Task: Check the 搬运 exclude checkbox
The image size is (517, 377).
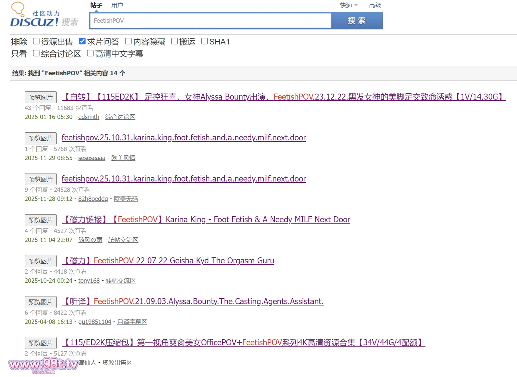Action: [x=175, y=41]
